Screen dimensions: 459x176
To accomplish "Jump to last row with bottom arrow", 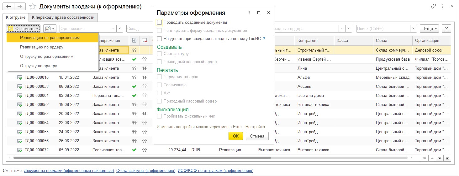I will pos(447,158).
